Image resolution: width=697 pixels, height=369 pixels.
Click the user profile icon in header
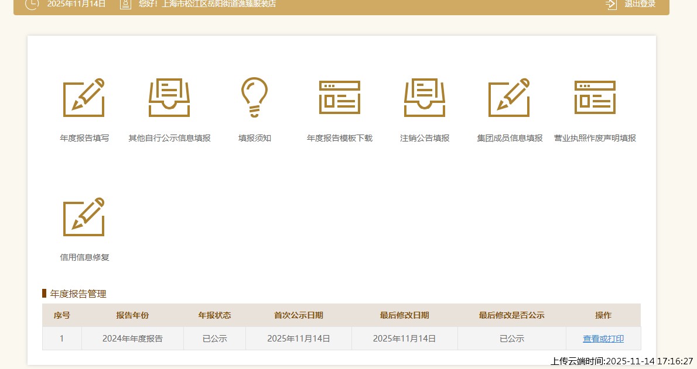(x=125, y=4)
